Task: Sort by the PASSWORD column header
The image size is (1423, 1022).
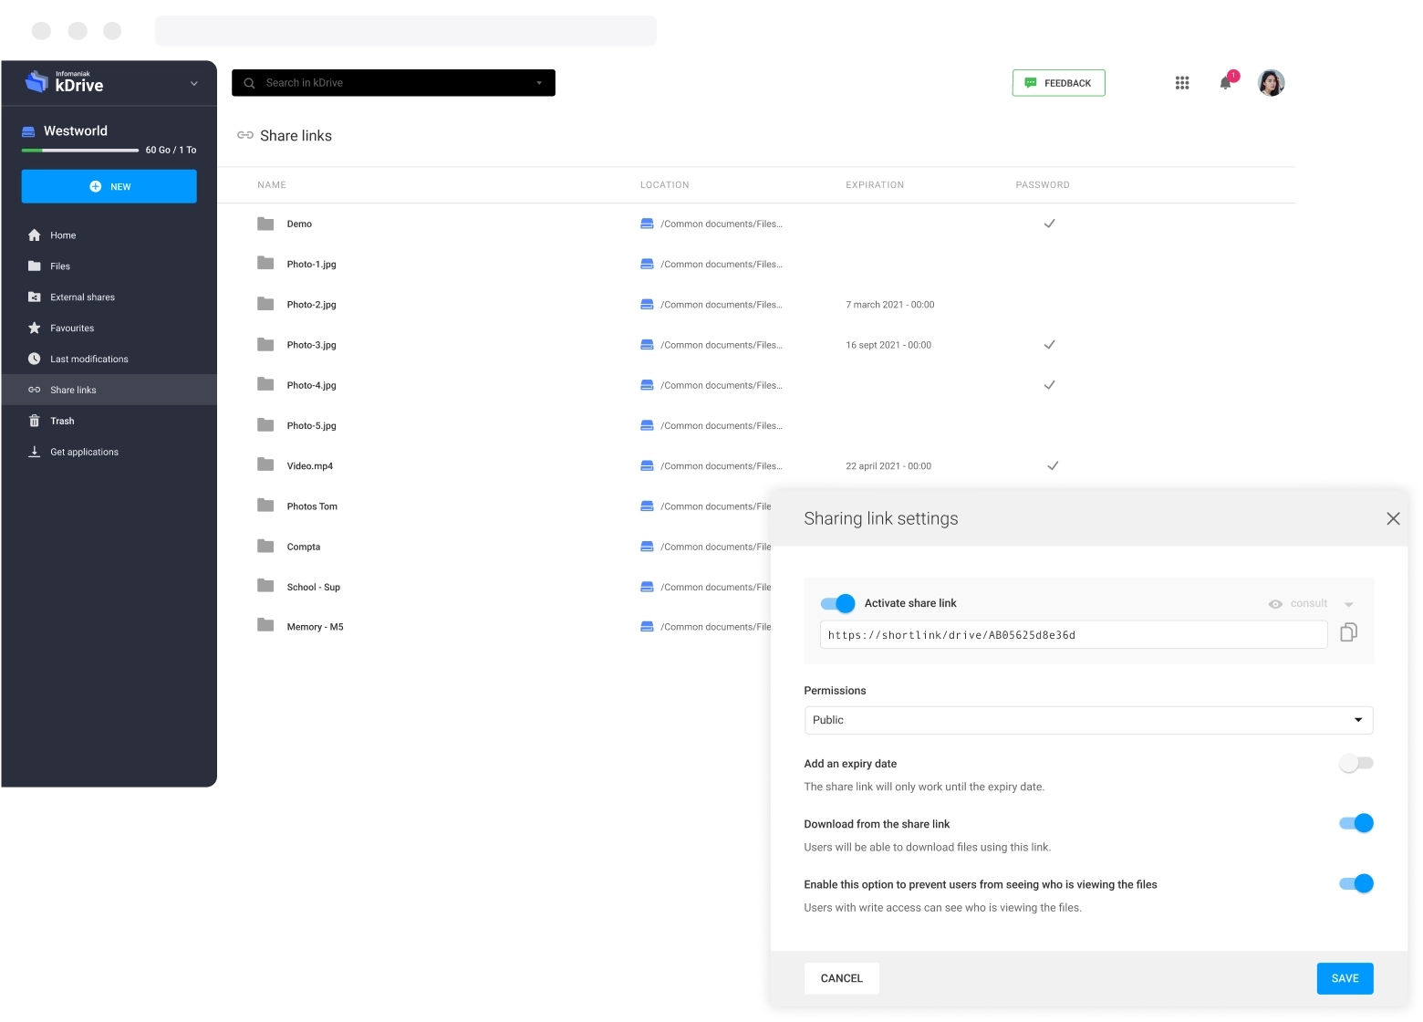Action: tap(1043, 185)
